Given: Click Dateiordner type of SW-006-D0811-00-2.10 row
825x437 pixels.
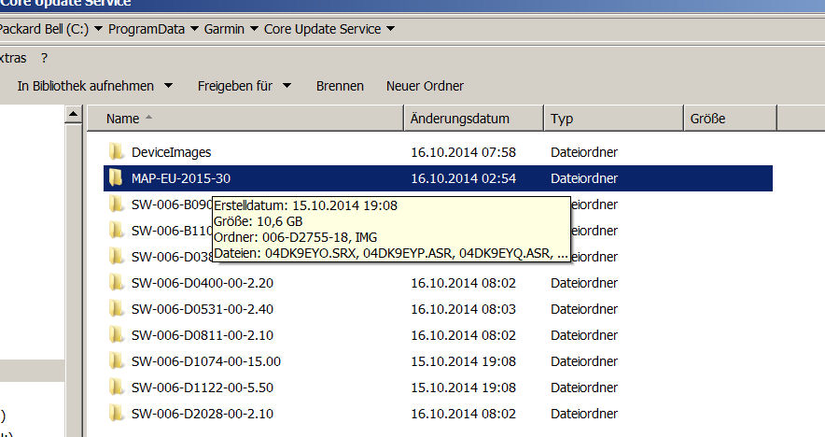Looking at the screenshot, I should click(584, 335).
